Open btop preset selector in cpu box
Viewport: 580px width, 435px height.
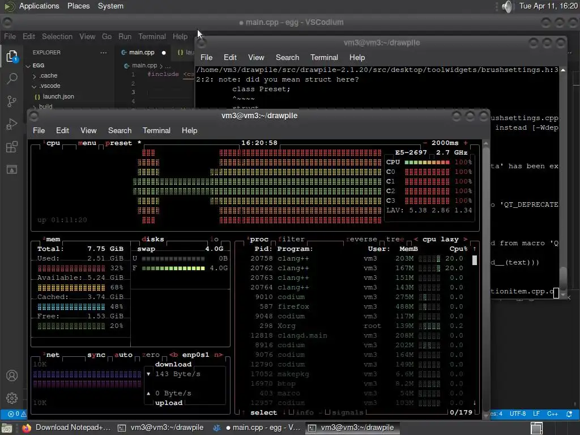(118, 143)
